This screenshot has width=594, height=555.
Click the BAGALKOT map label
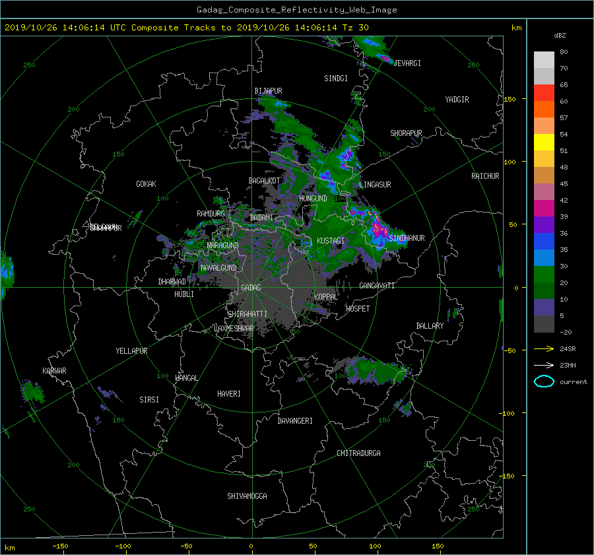[x=264, y=181]
